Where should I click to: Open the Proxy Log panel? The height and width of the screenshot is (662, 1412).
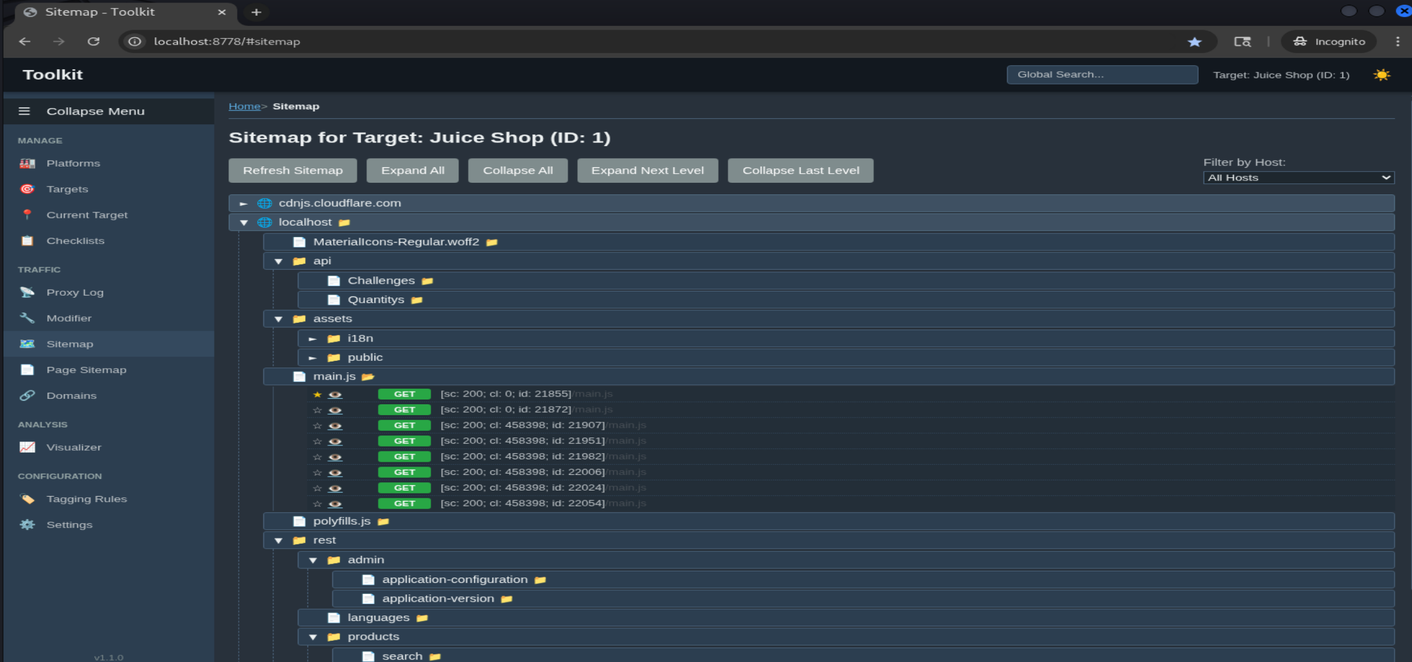click(74, 292)
